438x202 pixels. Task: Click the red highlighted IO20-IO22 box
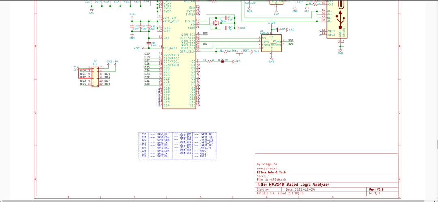85,73
